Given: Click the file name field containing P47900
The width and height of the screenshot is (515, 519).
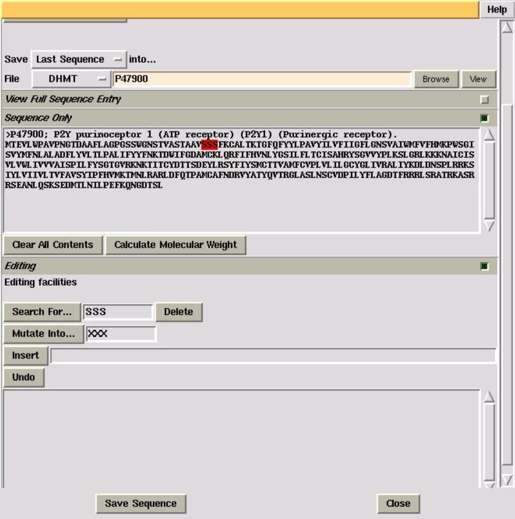Looking at the screenshot, I should (262, 79).
